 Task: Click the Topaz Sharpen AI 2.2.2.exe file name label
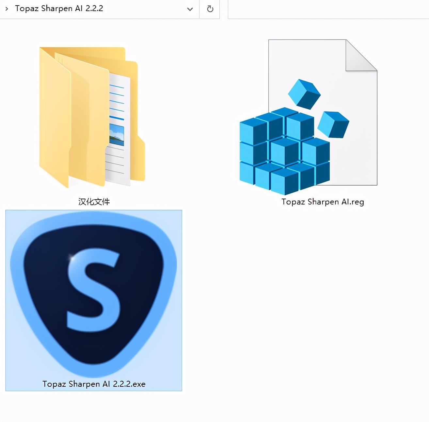[94, 384]
